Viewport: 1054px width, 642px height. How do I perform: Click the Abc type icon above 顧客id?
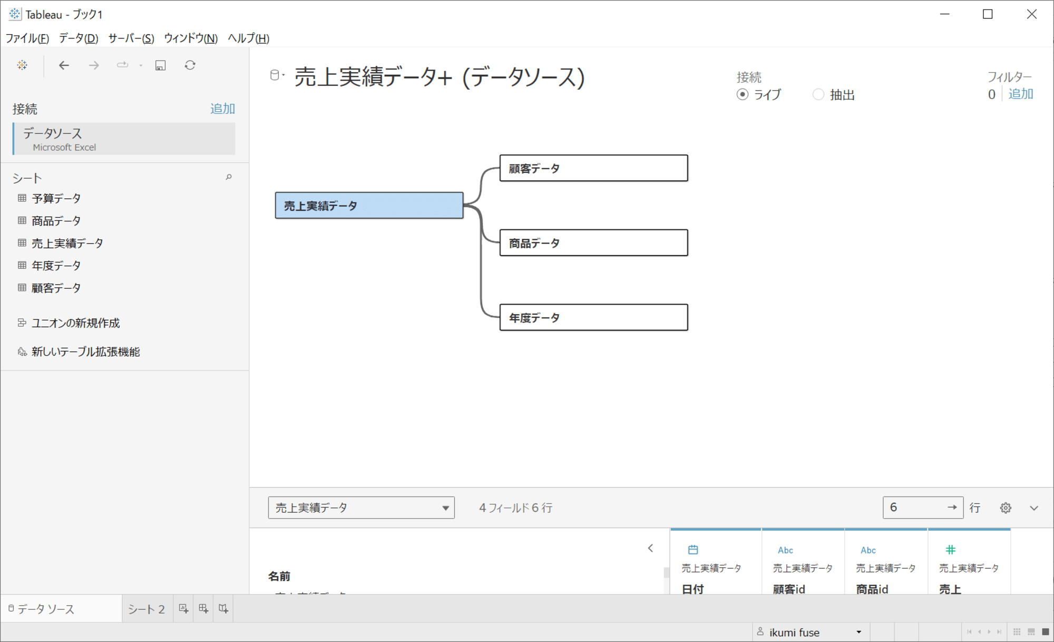tap(785, 550)
